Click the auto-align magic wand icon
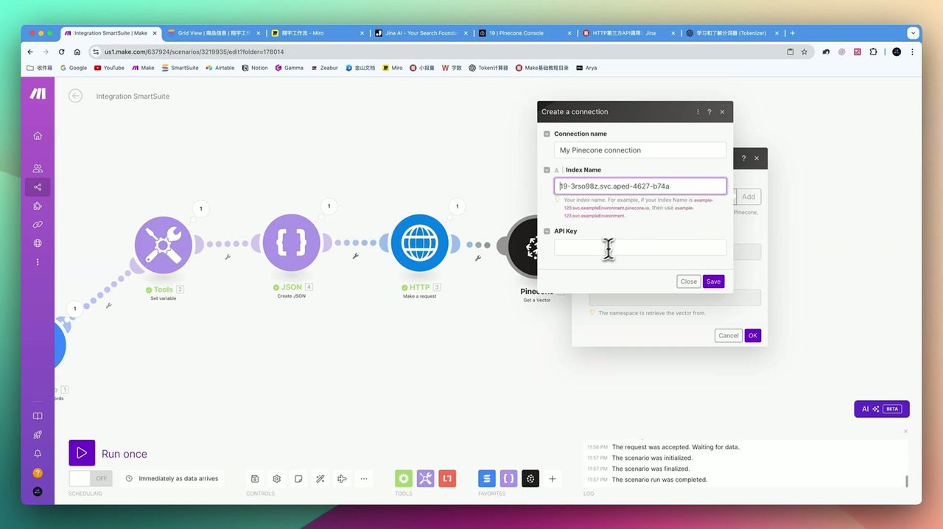Image resolution: width=943 pixels, height=529 pixels. [x=320, y=479]
